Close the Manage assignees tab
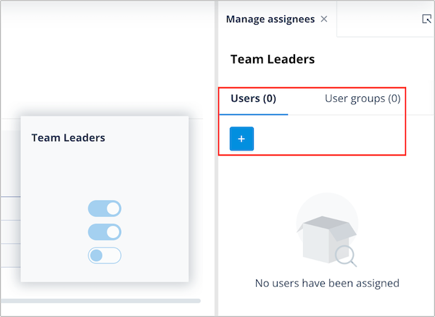The width and height of the screenshot is (435, 317). coord(324,19)
